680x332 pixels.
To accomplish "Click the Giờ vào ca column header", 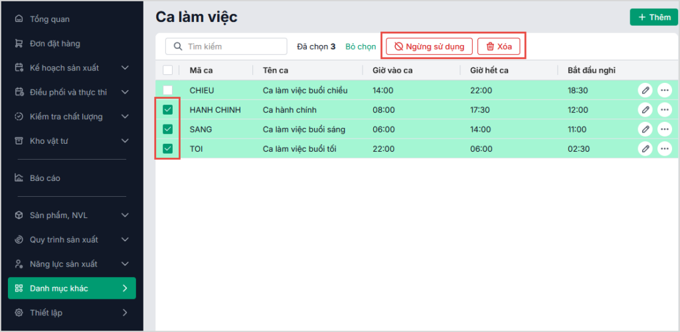I will click(x=392, y=70).
